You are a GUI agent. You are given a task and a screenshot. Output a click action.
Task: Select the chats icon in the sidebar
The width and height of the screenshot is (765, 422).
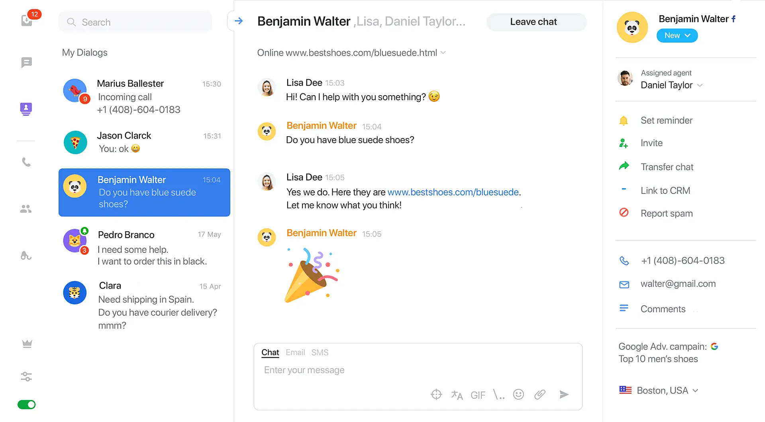coord(26,63)
